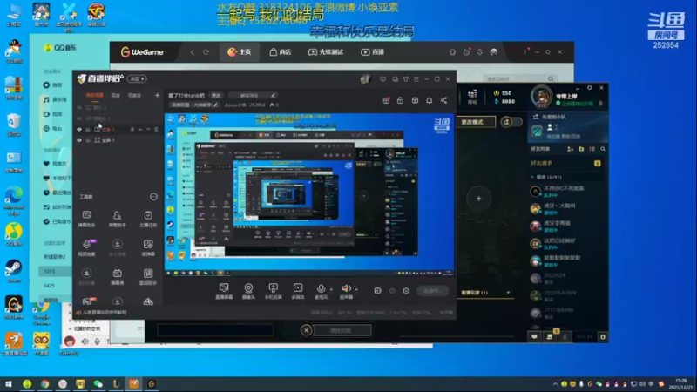Click the add friend icon in the League friends list
697x392 pixels.
tap(571, 149)
